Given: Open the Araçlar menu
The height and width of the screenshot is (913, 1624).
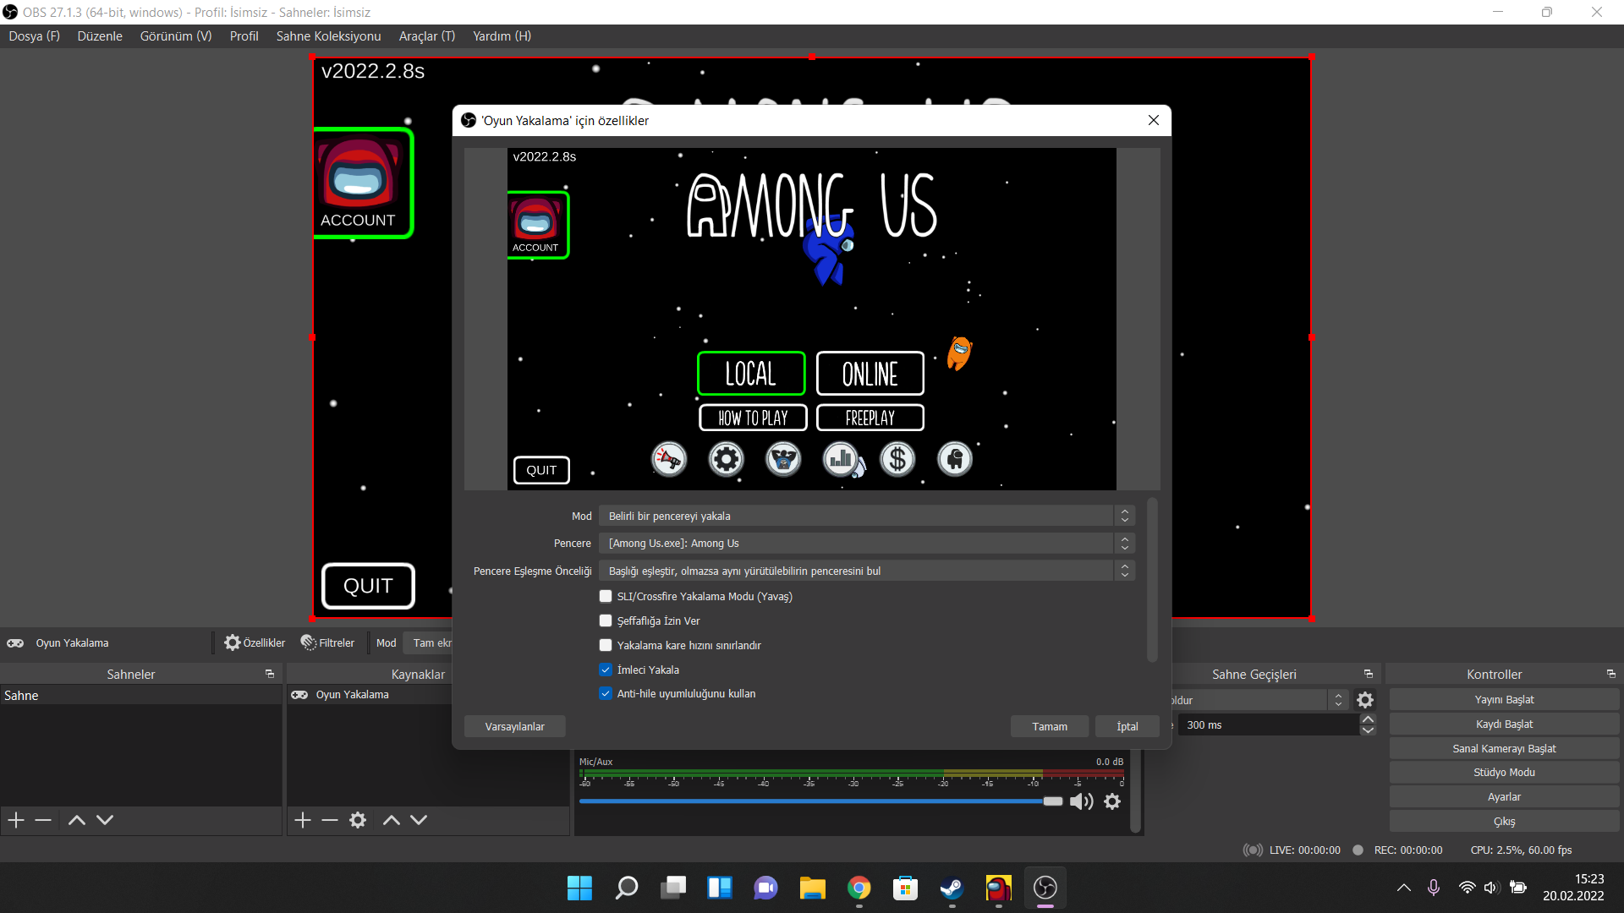Looking at the screenshot, I should 426,36.
